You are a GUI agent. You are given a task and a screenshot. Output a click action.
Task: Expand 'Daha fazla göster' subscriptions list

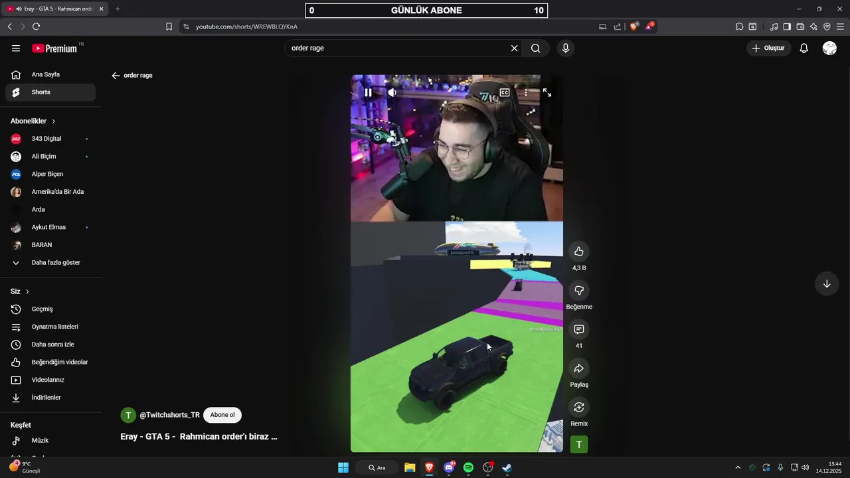pos(50,263)
